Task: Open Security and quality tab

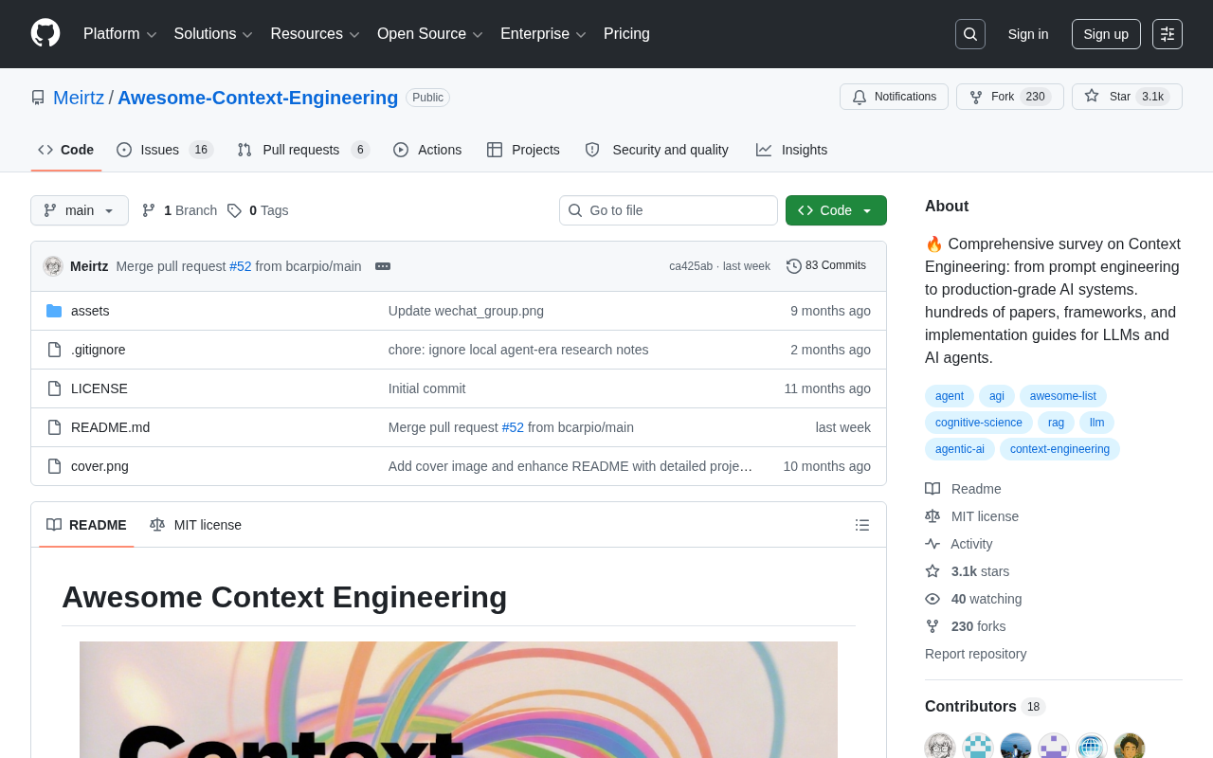Action: (x=657, y=150)
